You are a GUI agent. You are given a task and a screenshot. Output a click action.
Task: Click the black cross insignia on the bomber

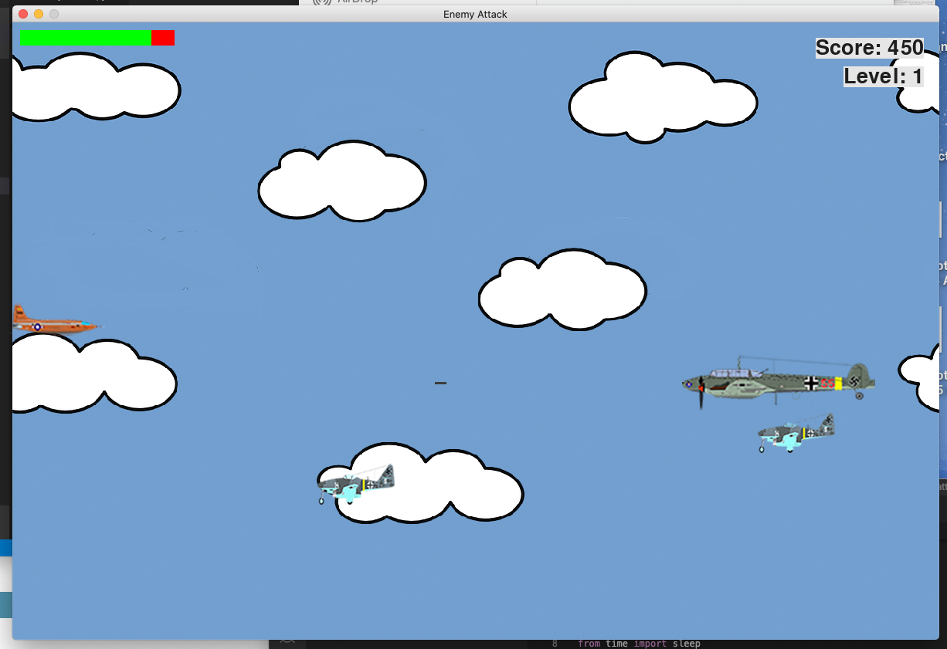[x=811, y=383]
